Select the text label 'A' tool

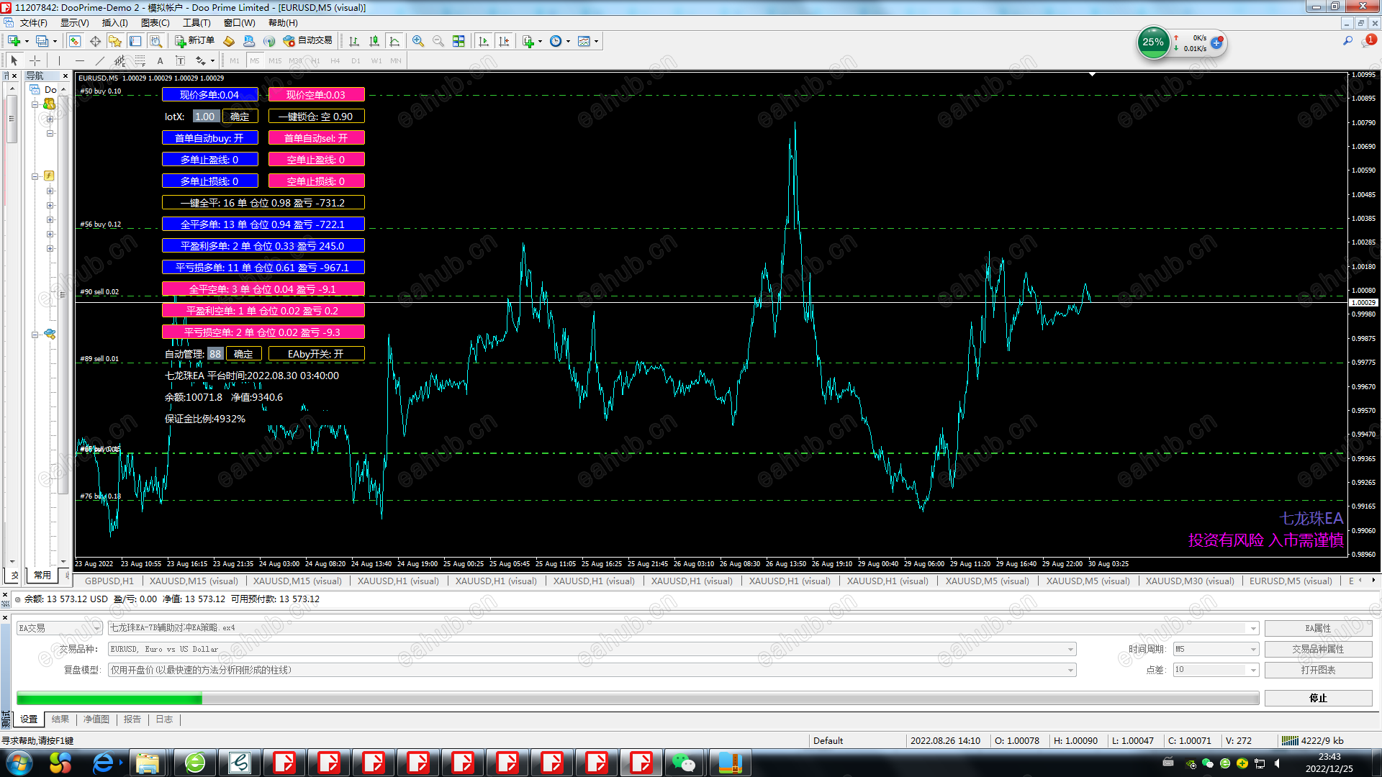click(x=160, y=61)
